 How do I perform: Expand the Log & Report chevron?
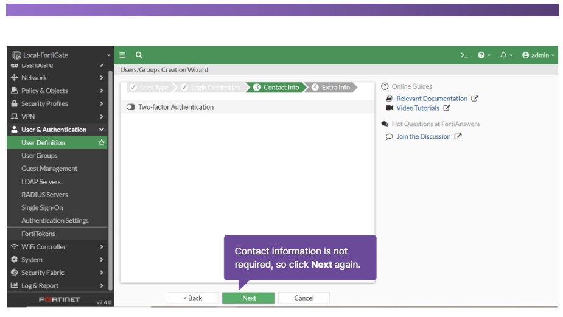[x=102, y=285]
